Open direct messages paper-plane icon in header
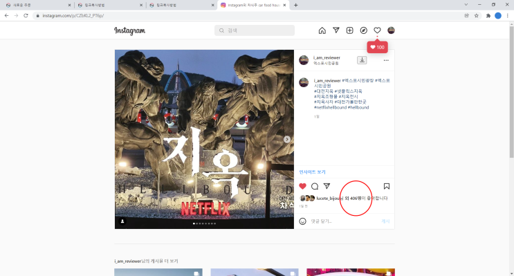The width and height of the screenshot is (514, 276). tap(336, 30)
